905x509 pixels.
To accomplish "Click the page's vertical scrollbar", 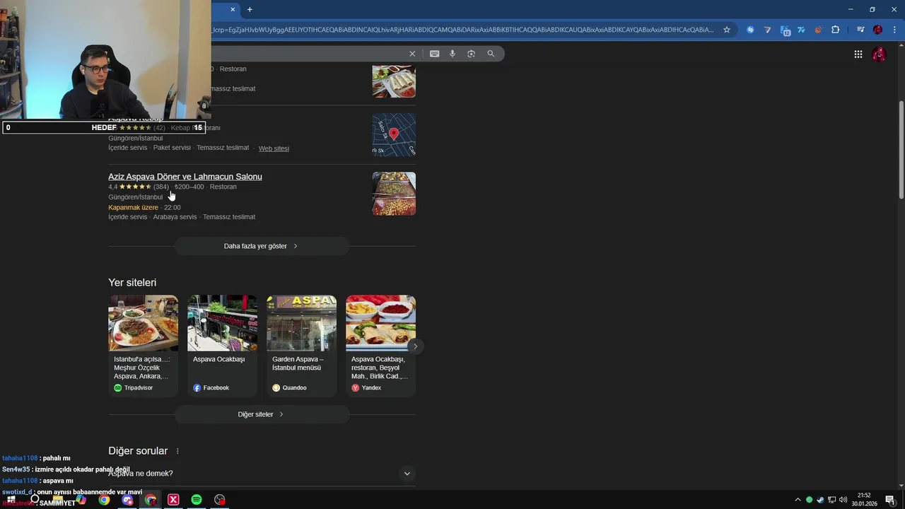I will pyautogui.click(x=901, y=150).
